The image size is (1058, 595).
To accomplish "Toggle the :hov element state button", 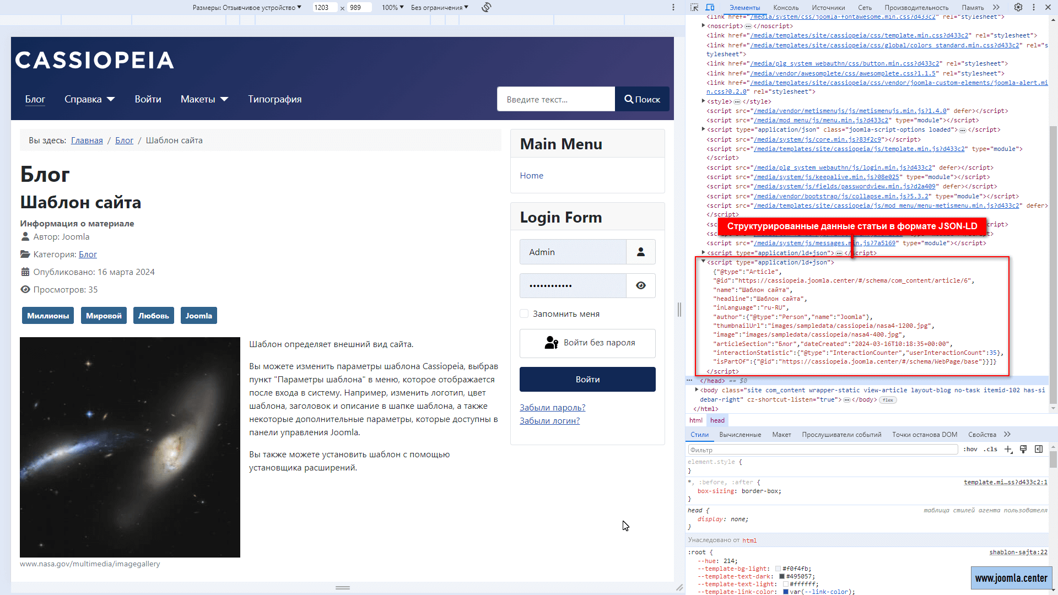I will [x=970, y=450].
